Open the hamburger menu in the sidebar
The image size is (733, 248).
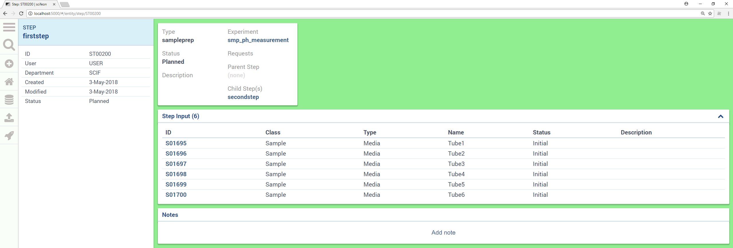coord(9,27)
